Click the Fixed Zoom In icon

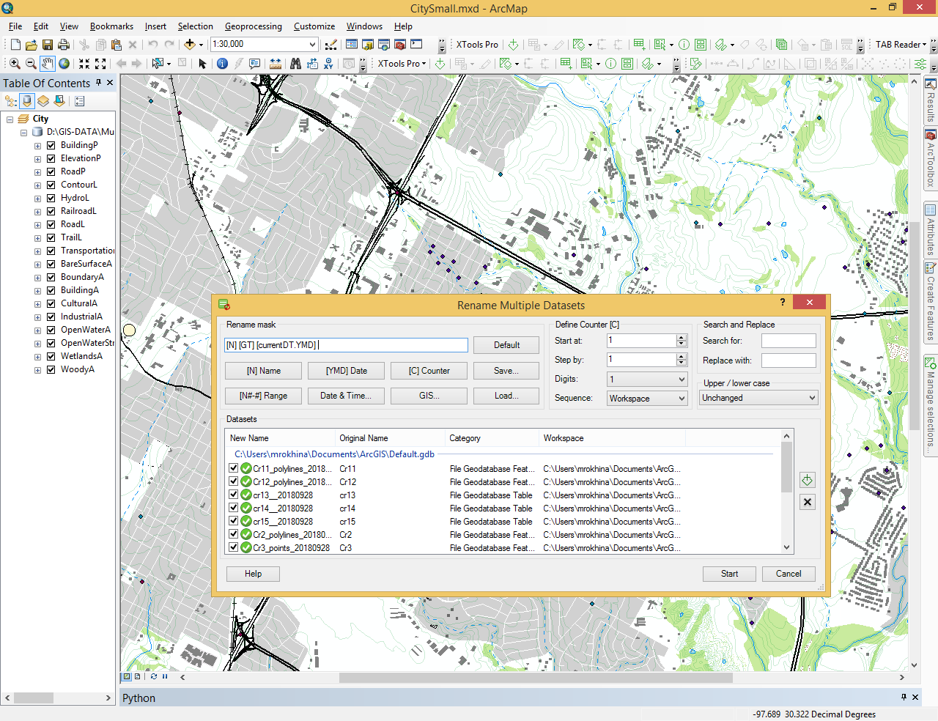84,64
